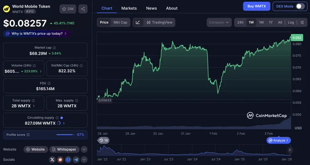Open the Telegram social link
Viewport: 310px width, 165px height.
(x=76, y=160)
